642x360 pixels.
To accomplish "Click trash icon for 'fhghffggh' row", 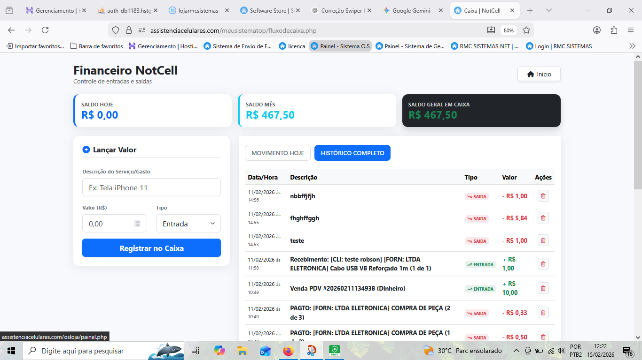I will 543,218.
